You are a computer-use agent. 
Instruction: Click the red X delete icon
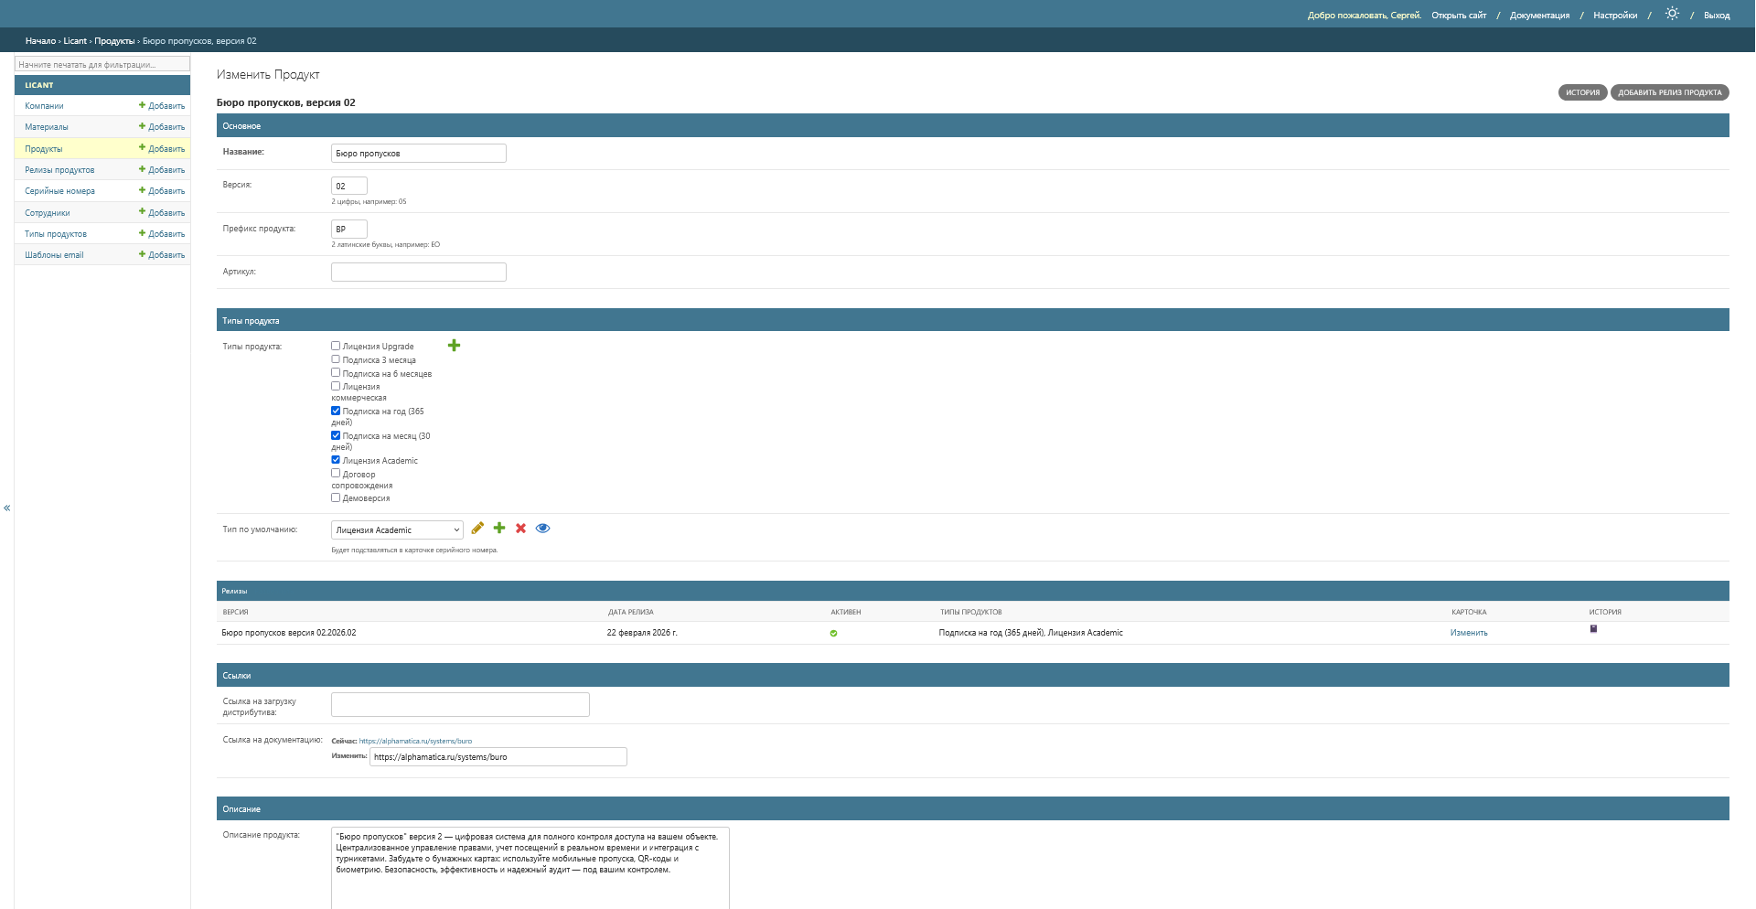(x=520, y=529)
